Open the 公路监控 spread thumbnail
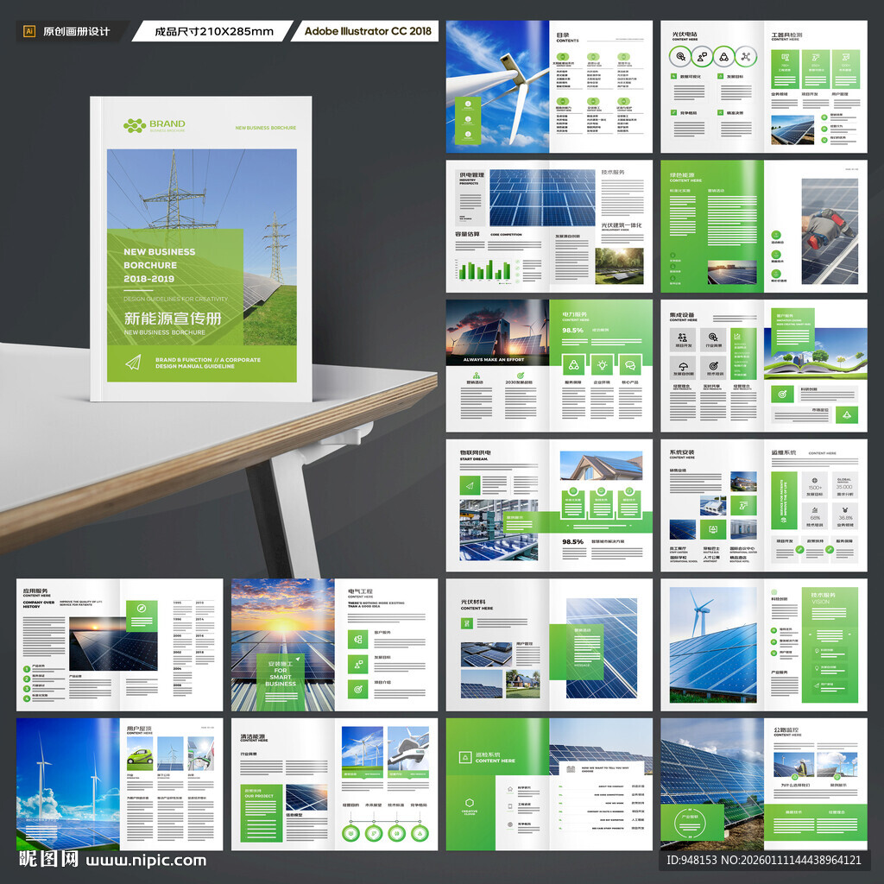 pyautogui.click(x=764, y=784)
